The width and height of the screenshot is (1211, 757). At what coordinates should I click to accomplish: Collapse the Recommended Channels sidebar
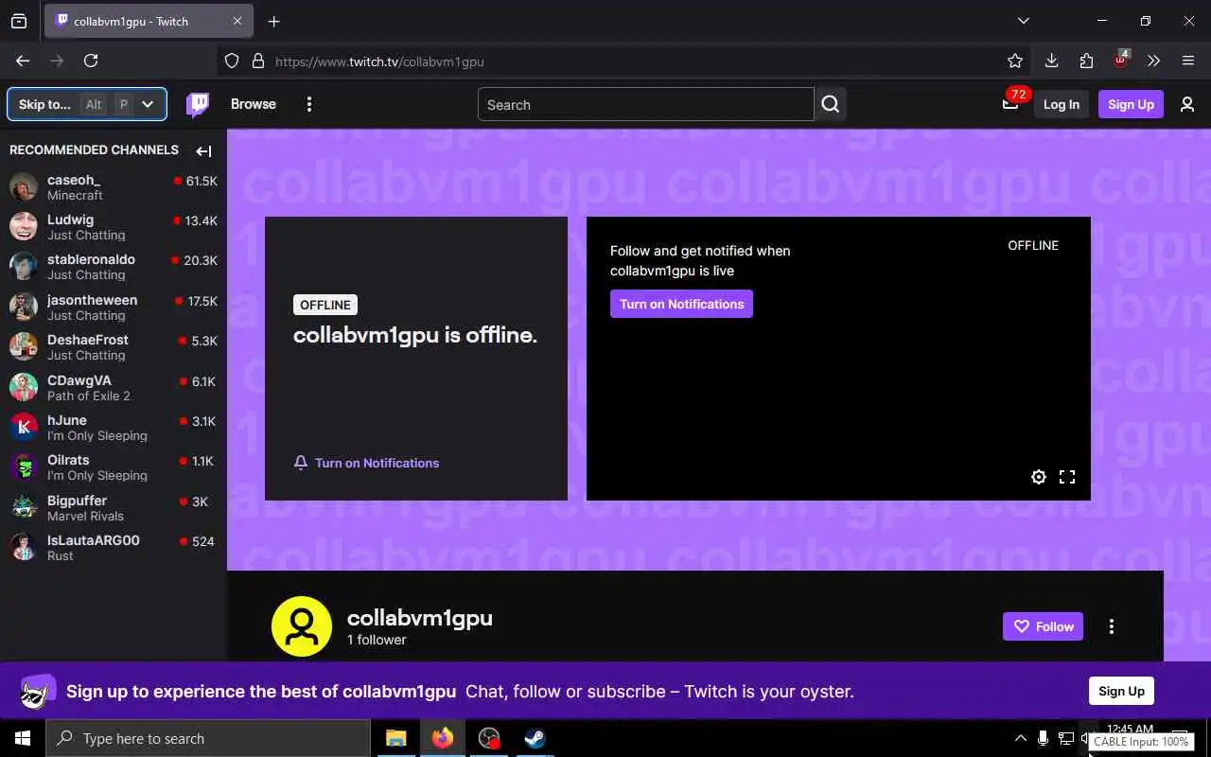(203, 150)
